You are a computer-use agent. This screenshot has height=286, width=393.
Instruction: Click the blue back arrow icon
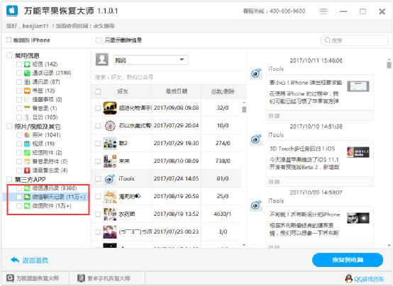[x=16, y=260]
